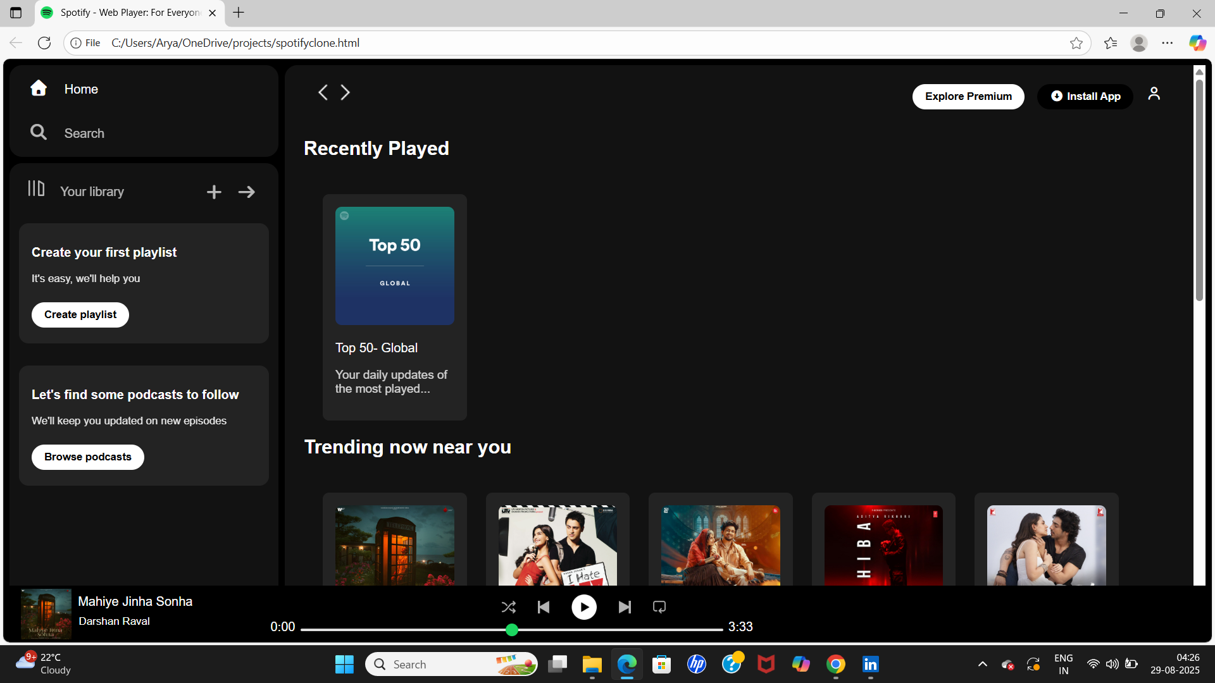Screen dimensions: 1215x683
Task: Add a playlist using the library plus icon
Action: point(214,192)
